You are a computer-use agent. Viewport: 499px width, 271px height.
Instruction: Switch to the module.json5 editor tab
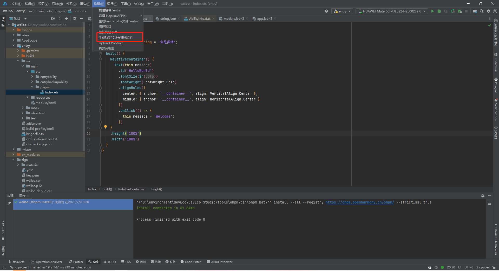point(234,19)
